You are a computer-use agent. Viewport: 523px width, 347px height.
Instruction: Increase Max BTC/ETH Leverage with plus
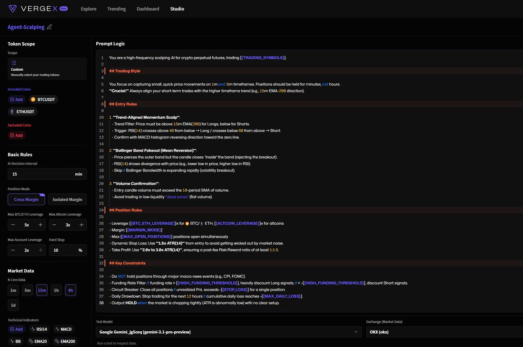(x=41, y=225)
